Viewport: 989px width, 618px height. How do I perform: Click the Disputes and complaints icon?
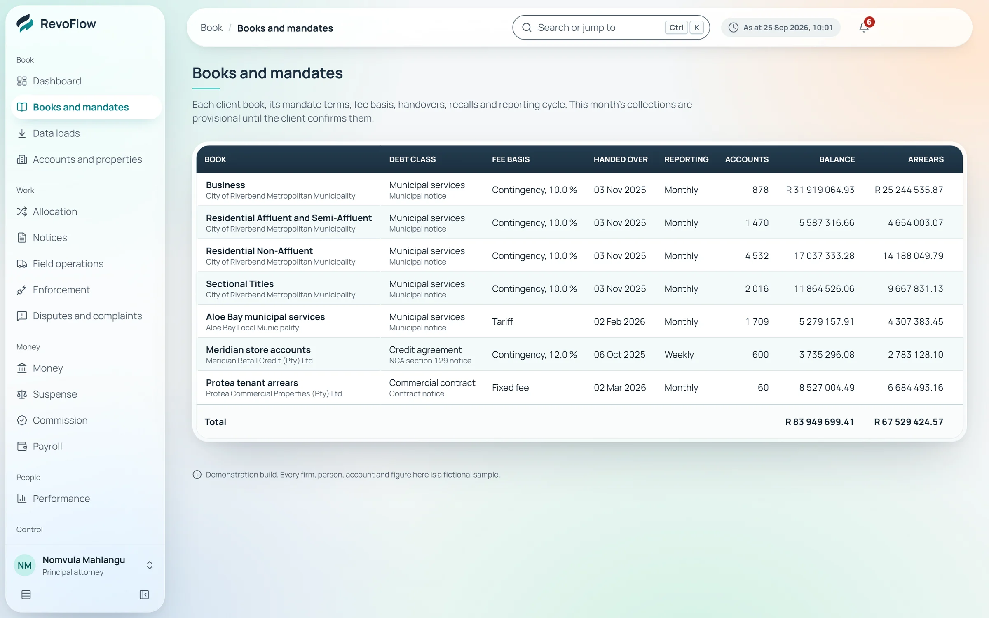click(x=22, y=316)
